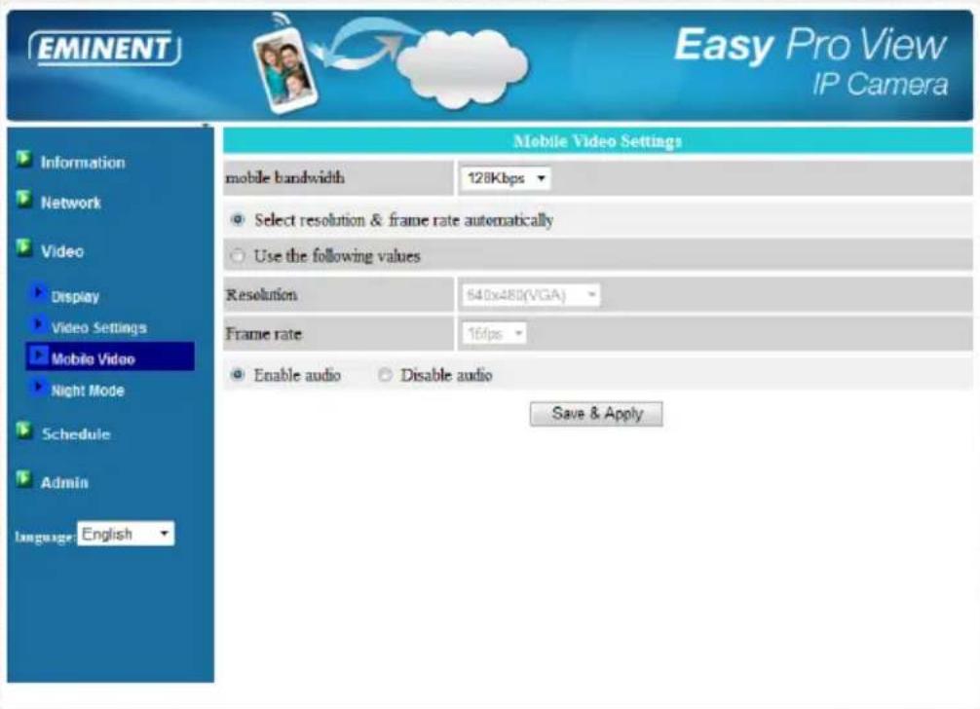The height and width of the screenshot is (709, 980).
Task: Go to the Mobile Video submenu page
Action: 94,358
